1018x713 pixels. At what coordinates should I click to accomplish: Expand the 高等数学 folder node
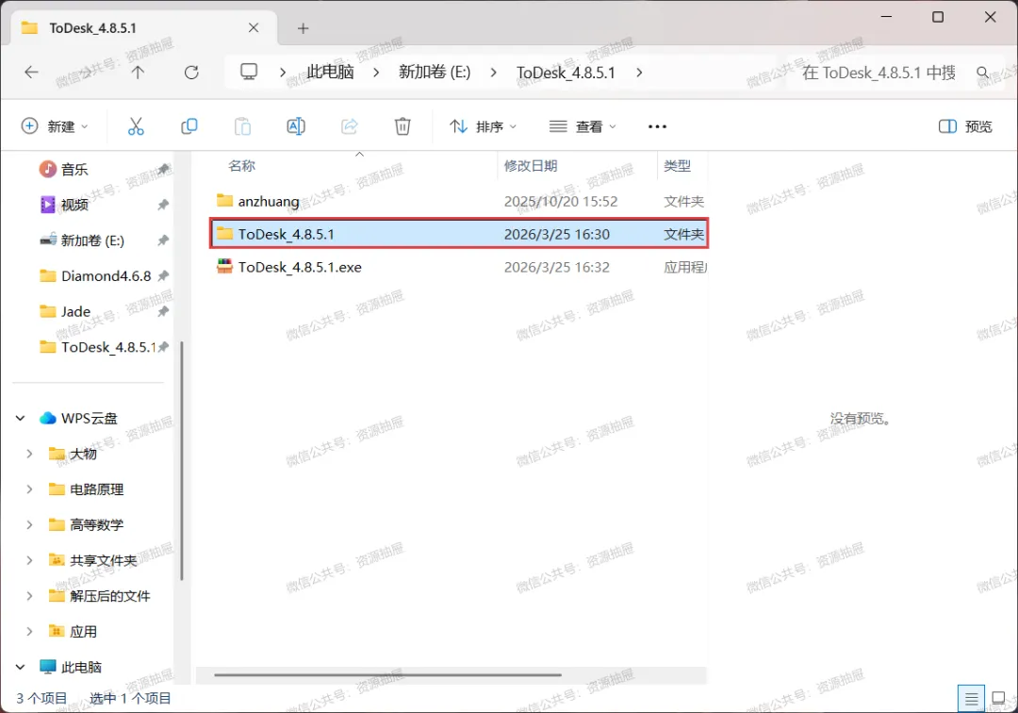tap(29, 524)
